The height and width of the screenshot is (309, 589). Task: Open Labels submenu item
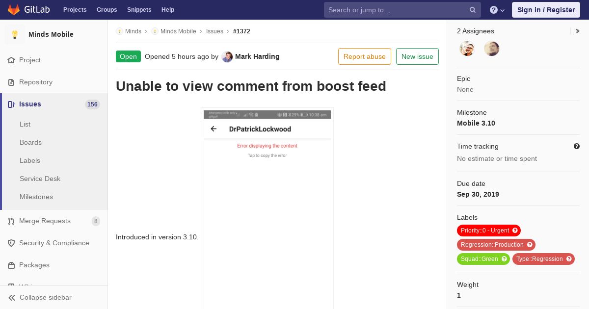click(30, 160)
